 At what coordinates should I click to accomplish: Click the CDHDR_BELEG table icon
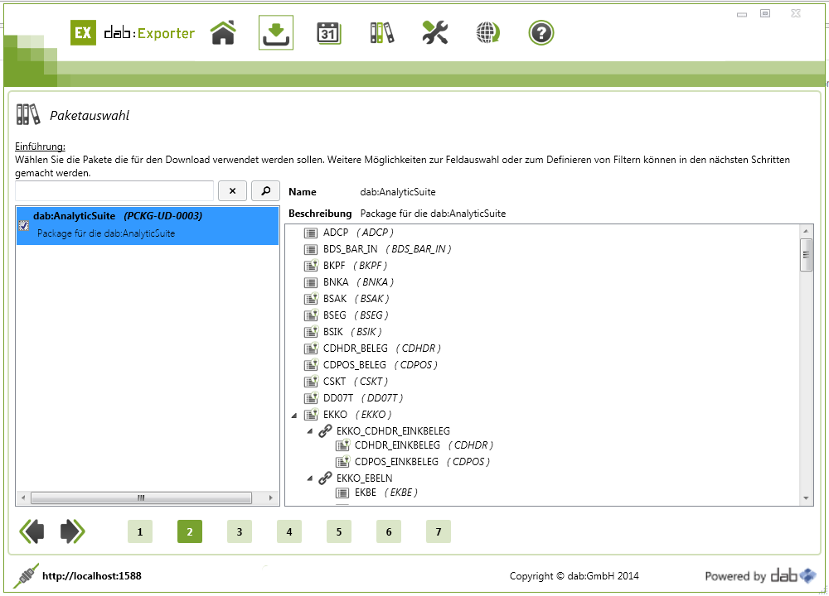coord(311,348)
